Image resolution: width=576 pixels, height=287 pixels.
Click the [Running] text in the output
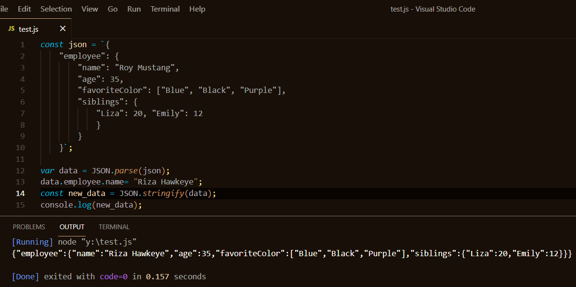click(x=32, y=242)
